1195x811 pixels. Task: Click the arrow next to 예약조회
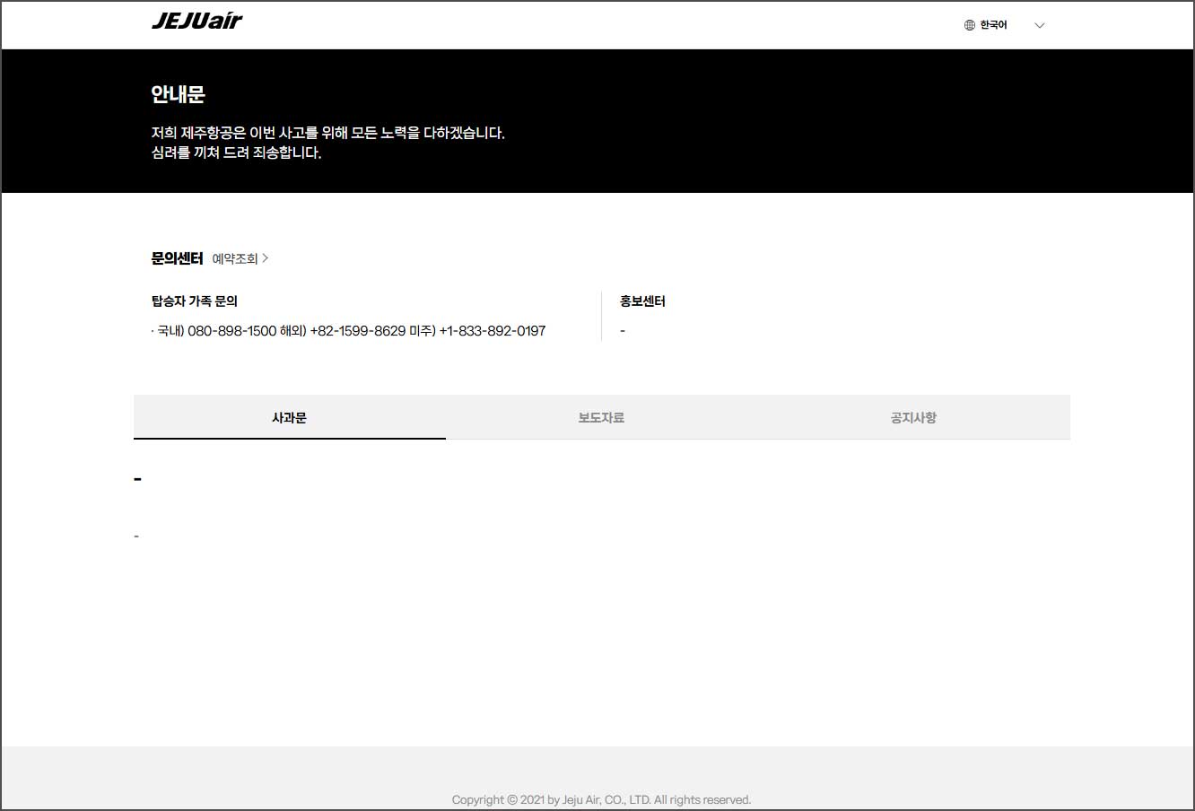266,258
